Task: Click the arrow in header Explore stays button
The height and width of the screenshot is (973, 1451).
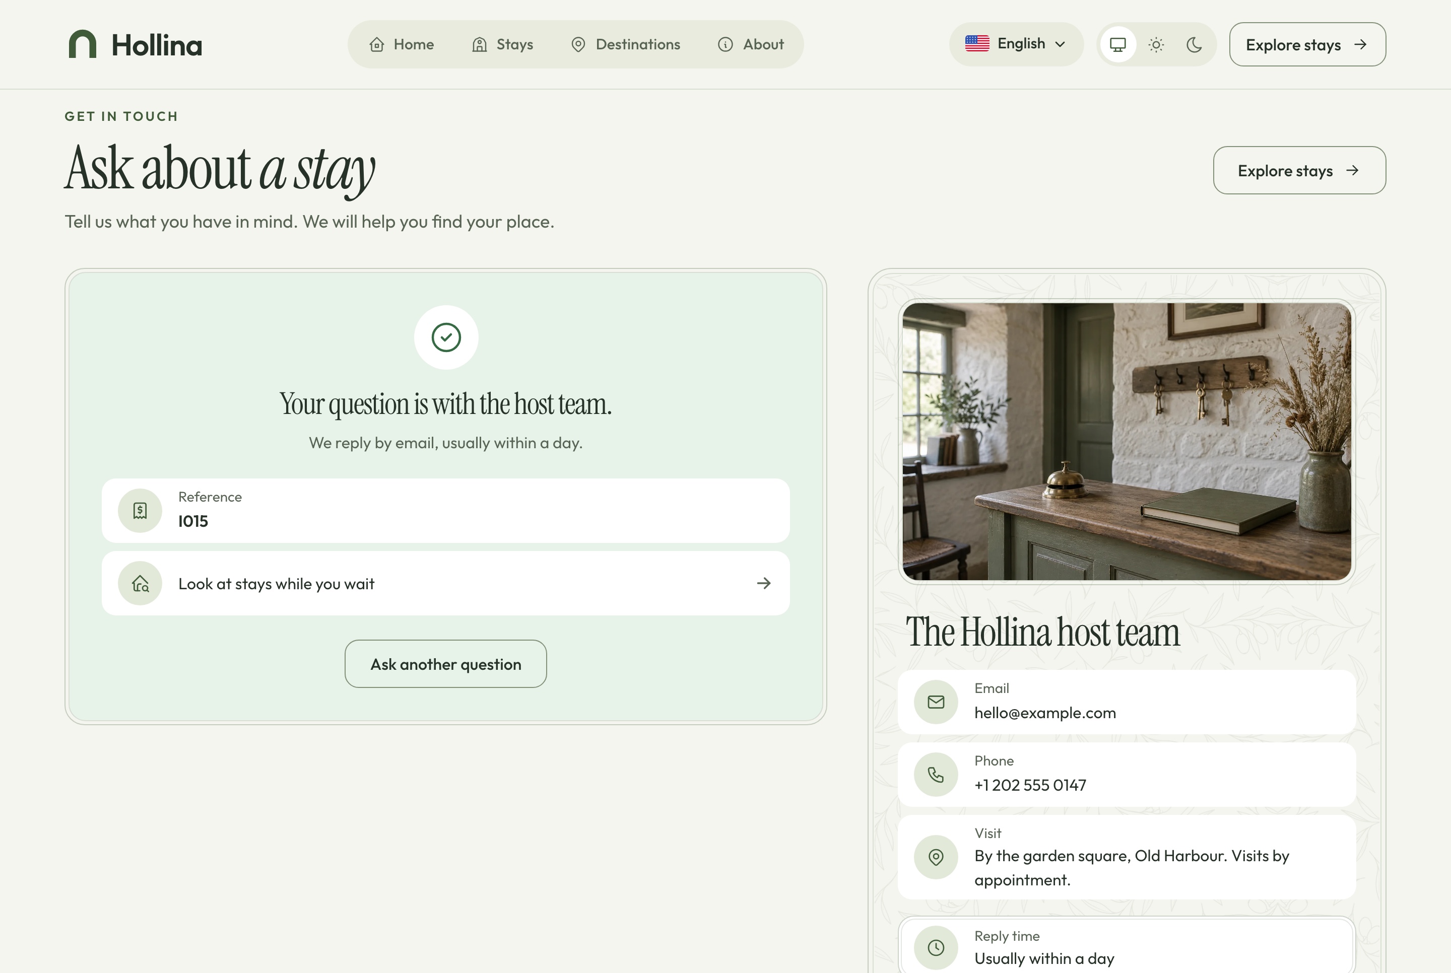Action: coord(1360,45)
